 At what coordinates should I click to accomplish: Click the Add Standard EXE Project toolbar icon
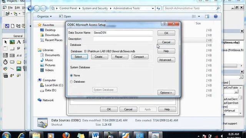(7, 14)
